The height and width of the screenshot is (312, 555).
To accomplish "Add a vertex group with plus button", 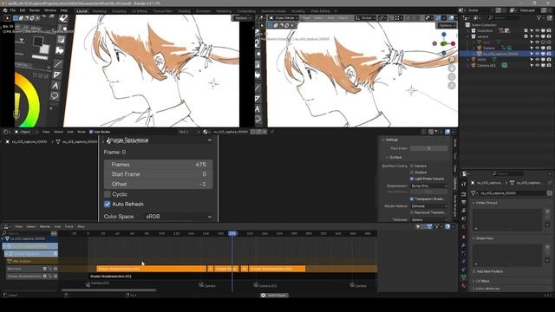I will coord(547,211).
